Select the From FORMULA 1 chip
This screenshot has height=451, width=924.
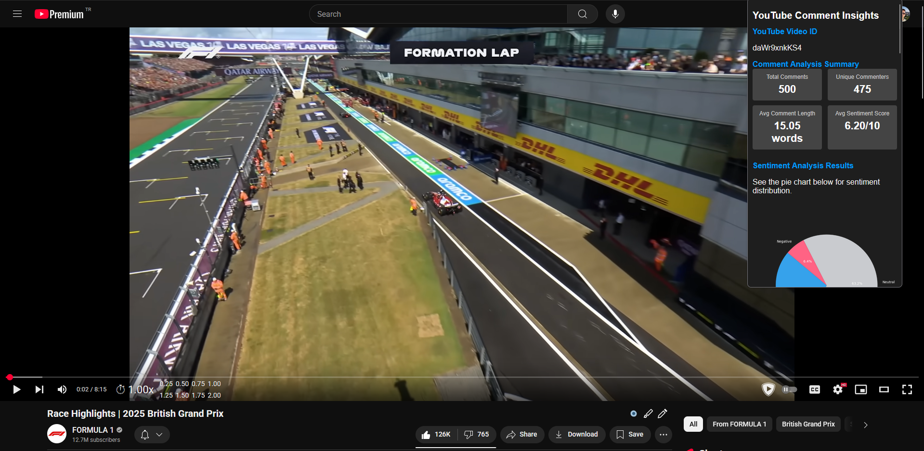point(740,424)
